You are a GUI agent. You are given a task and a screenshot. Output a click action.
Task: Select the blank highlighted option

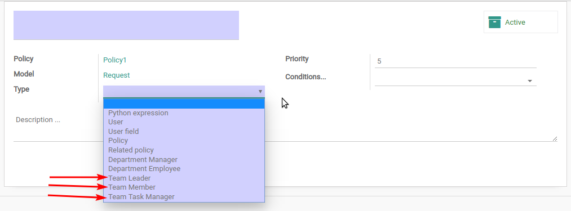tap(184, 104)
